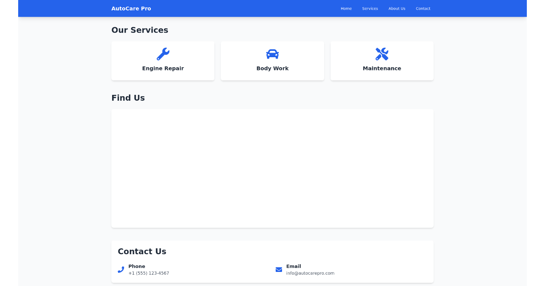Click the Contact Us section heading
This screenshot has width=545, height=286.
click(x=142, y=251)
